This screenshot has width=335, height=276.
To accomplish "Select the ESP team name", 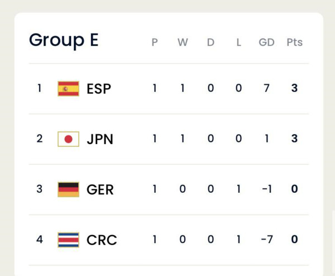I will 99,88.
